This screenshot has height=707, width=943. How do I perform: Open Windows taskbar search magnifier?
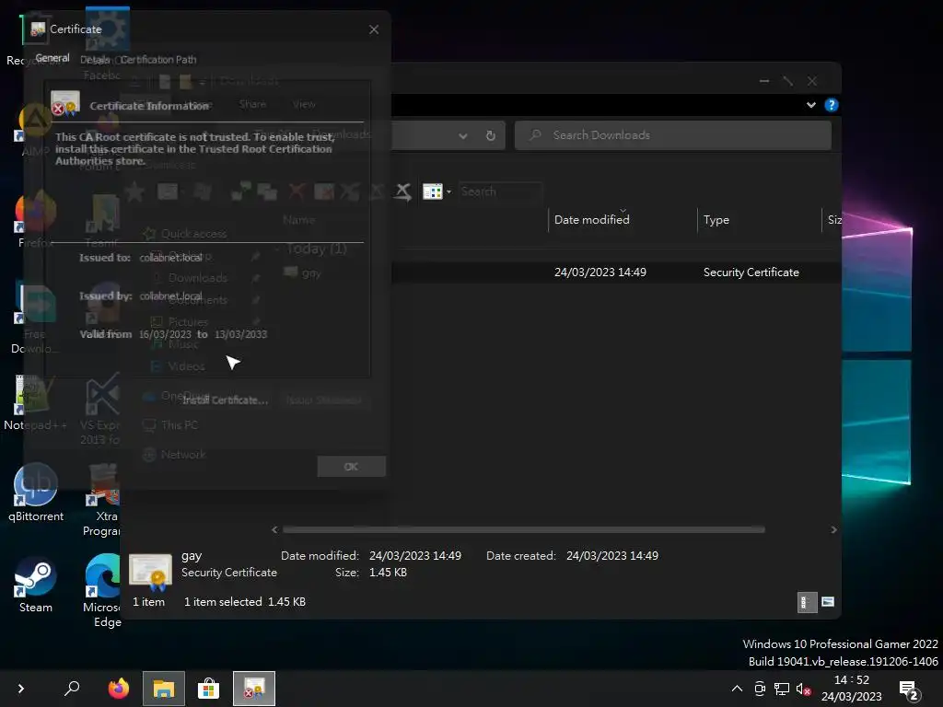click(x=72, y=689)
